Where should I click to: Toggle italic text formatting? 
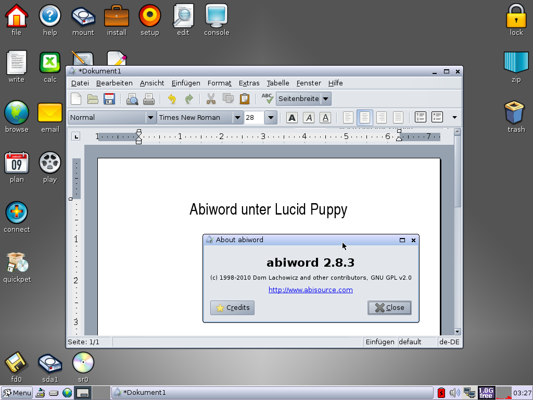pos(309,118)
